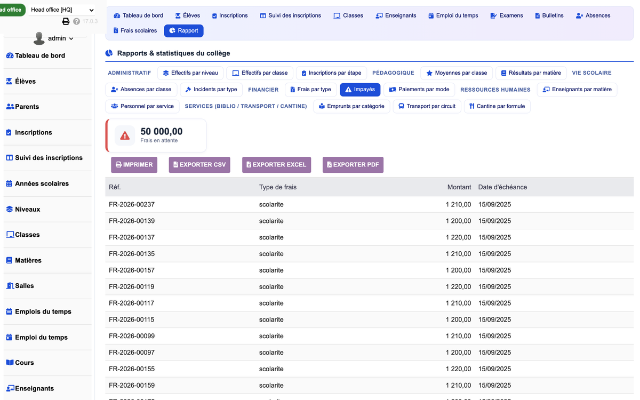
Task: Select reference FR-2026-00119
Action: pyautogui.click(x=132, y=287)
